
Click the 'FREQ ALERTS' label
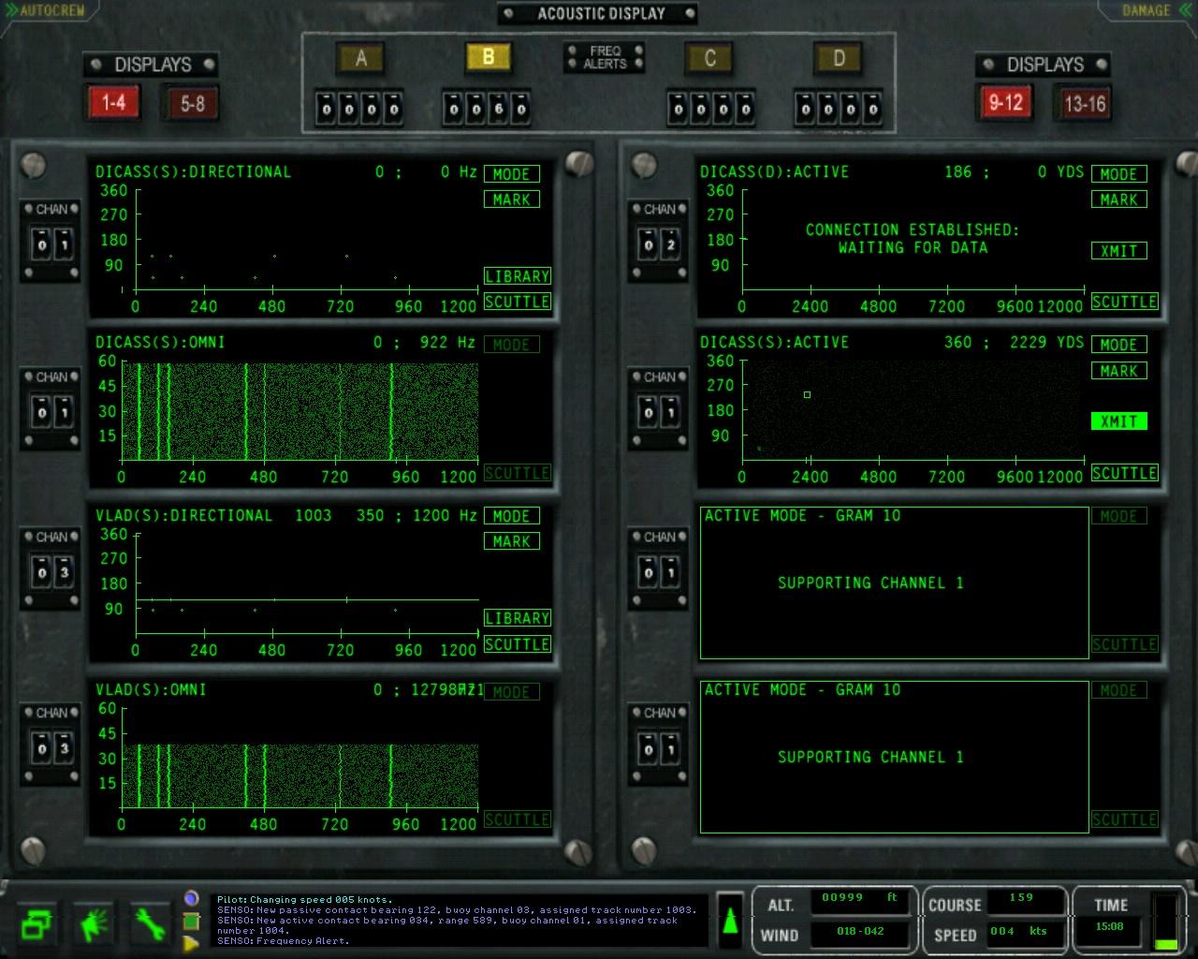(605, 57)
